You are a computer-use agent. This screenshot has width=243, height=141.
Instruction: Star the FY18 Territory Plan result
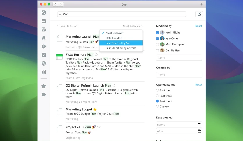point(96,55)
